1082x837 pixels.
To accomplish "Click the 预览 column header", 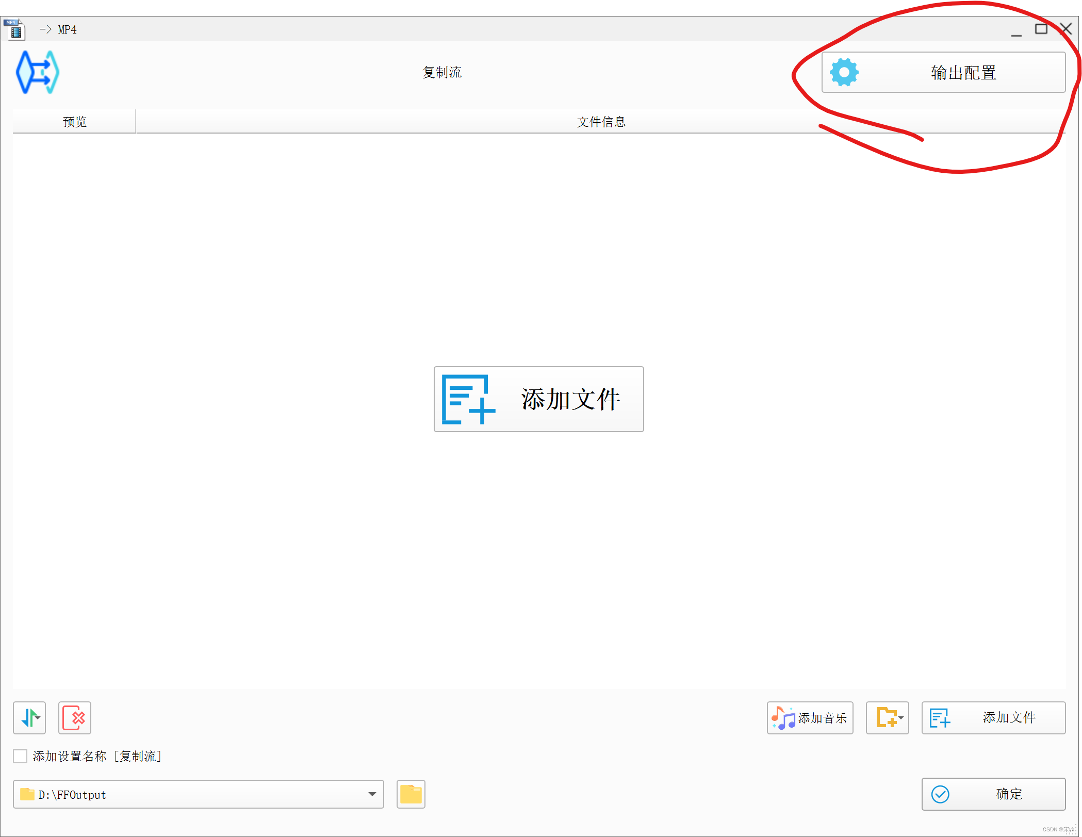I will tap(74, 122).
